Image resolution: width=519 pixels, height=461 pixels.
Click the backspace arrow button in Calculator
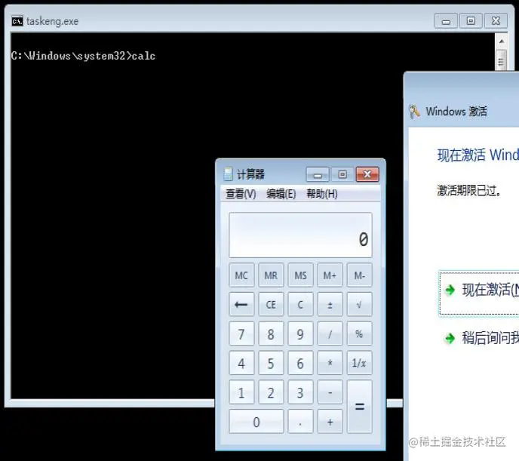click(241, 304)
